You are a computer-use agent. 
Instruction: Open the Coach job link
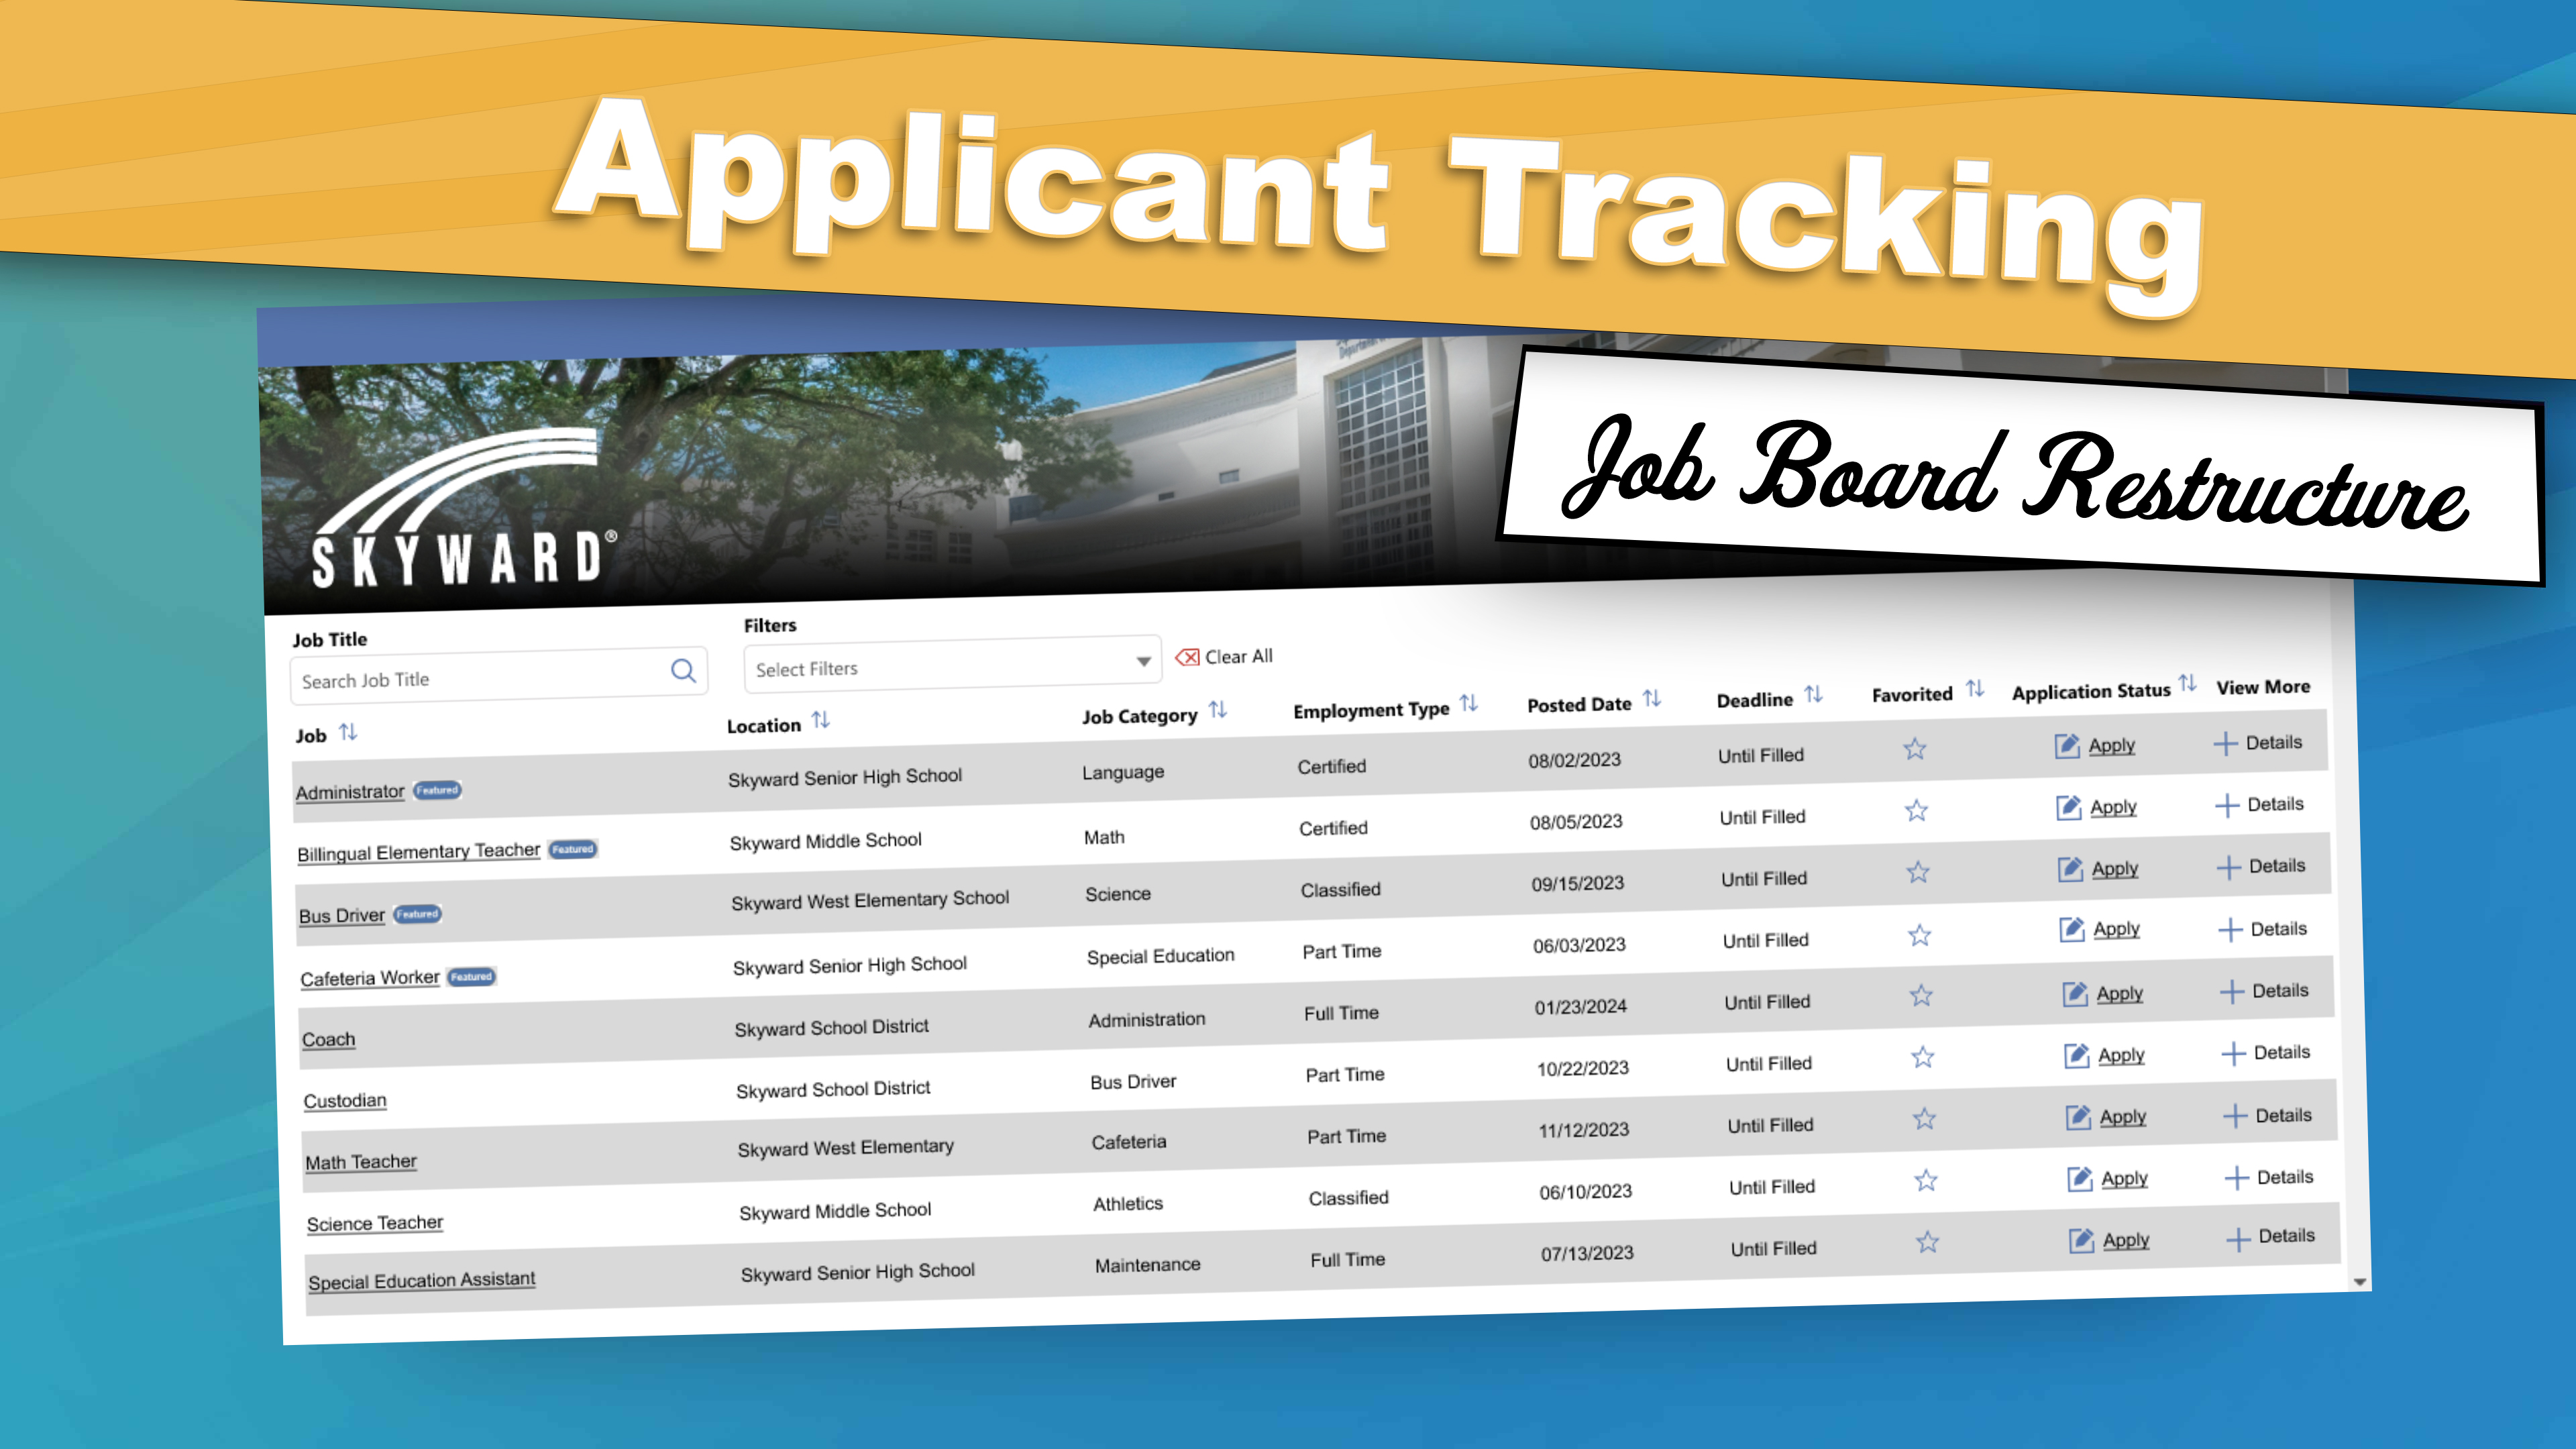[x=328, y=1040]
